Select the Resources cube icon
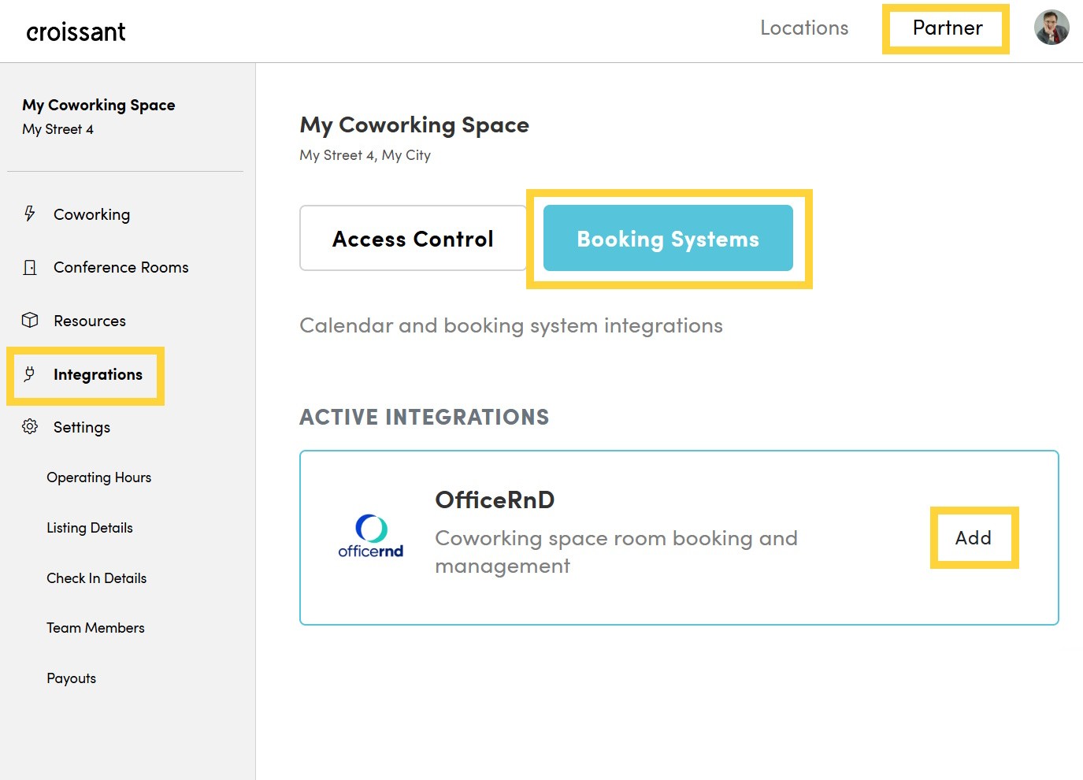 pos(29,320)
